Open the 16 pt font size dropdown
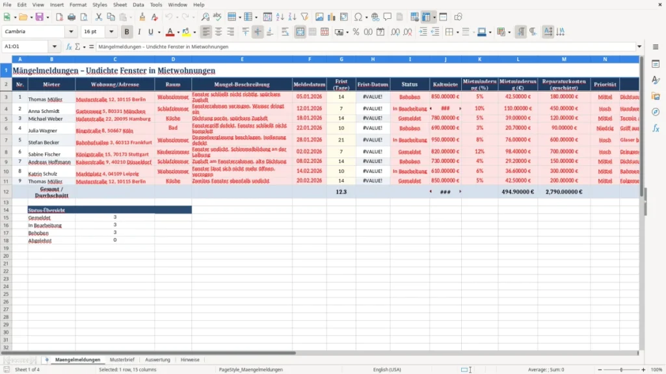This screenshot has height=374, width=666. (111, 32)
